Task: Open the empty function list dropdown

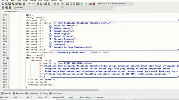Action: coord(88,8)
